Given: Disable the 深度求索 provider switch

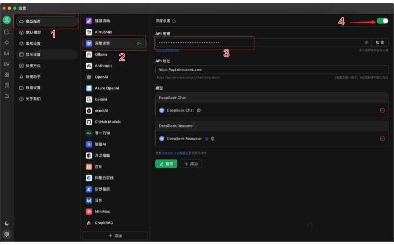Looking at the screenshot, I should pos(382,21).
